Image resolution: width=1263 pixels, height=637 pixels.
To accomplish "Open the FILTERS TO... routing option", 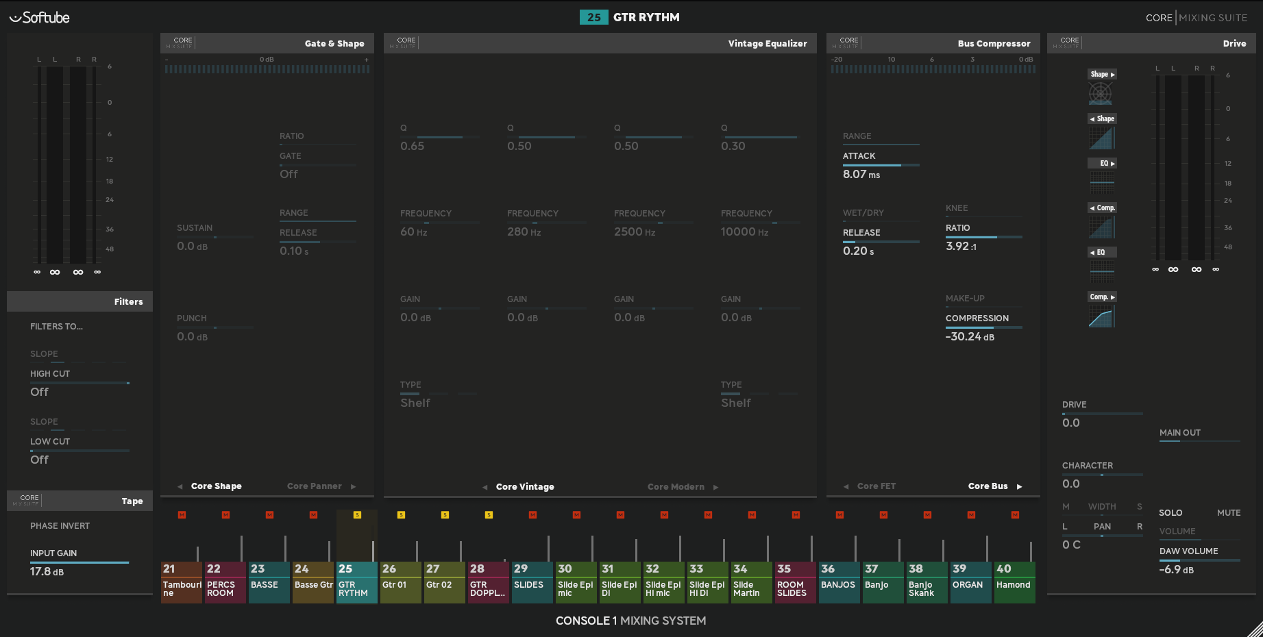I will click(x=56, y=327).
